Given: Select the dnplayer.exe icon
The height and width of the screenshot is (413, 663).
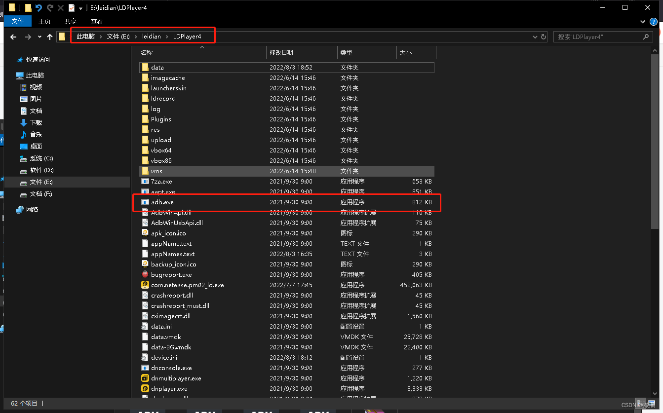Looking at the screenshot, I should pos(145,388).
